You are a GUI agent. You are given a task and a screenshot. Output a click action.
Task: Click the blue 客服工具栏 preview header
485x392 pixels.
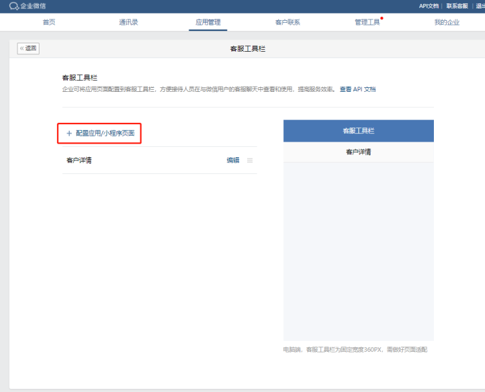(x=358, y=131)
